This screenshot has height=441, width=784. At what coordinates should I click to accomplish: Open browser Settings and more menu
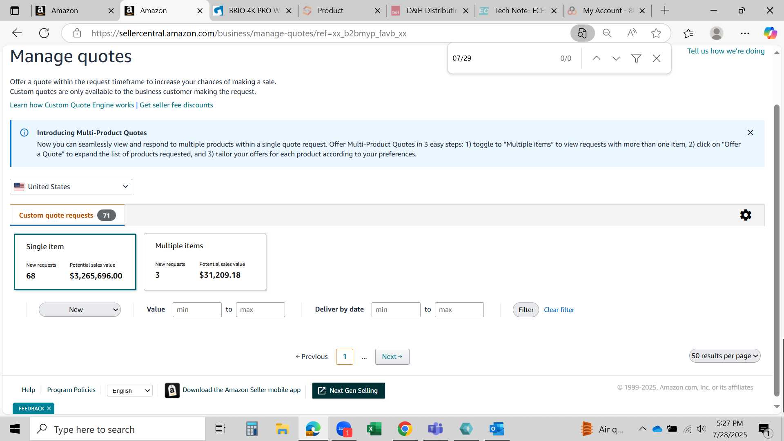[745, 33]
